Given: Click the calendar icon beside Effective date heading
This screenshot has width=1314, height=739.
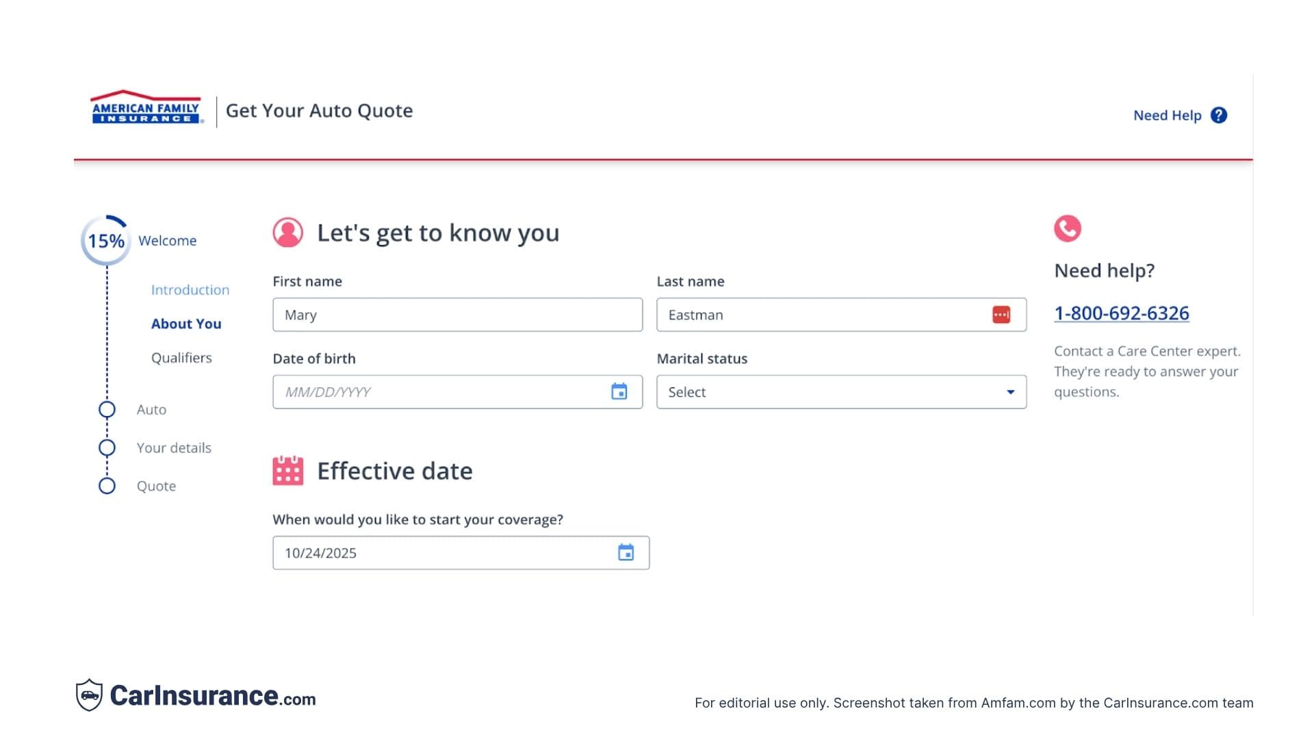Looking at the screenshot, I should [x=287, y=471].
